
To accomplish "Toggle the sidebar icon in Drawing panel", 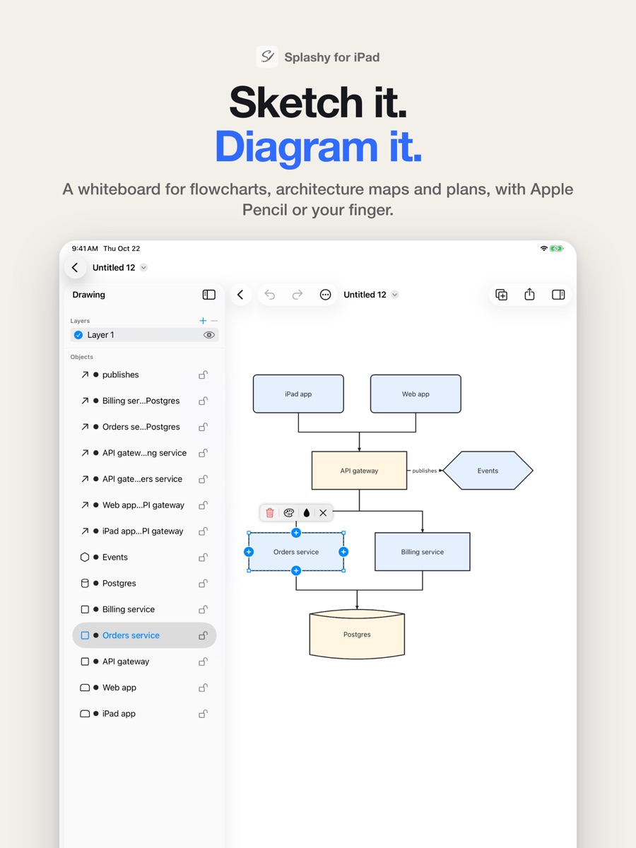I will coord(209,295).
